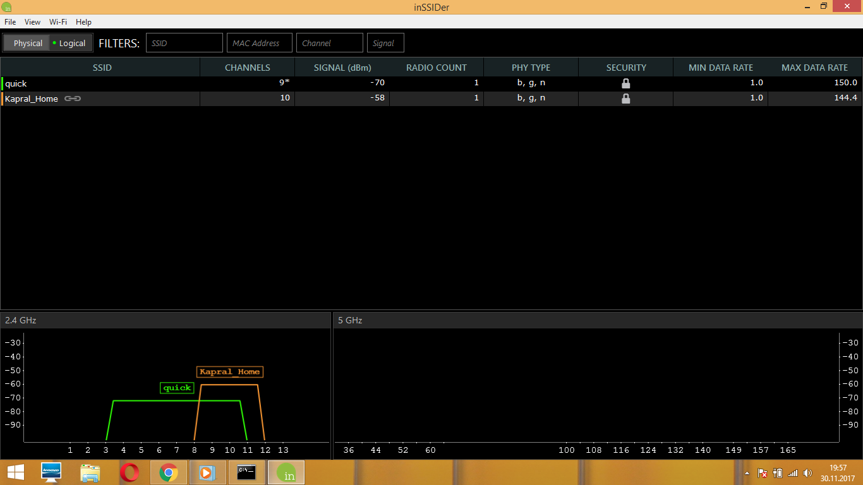
Task: Click the green quick label on graph
Action: (177, 388)
